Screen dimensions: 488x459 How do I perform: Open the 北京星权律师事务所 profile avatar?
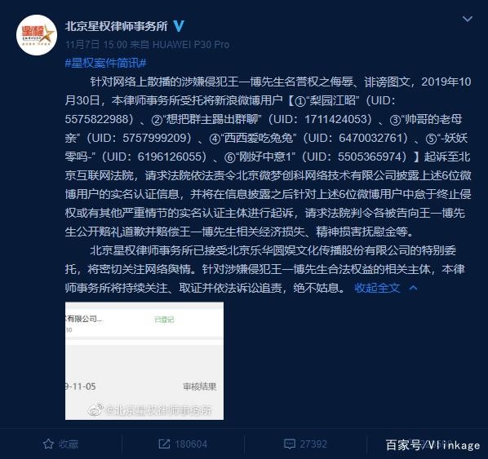pos(37,35)
